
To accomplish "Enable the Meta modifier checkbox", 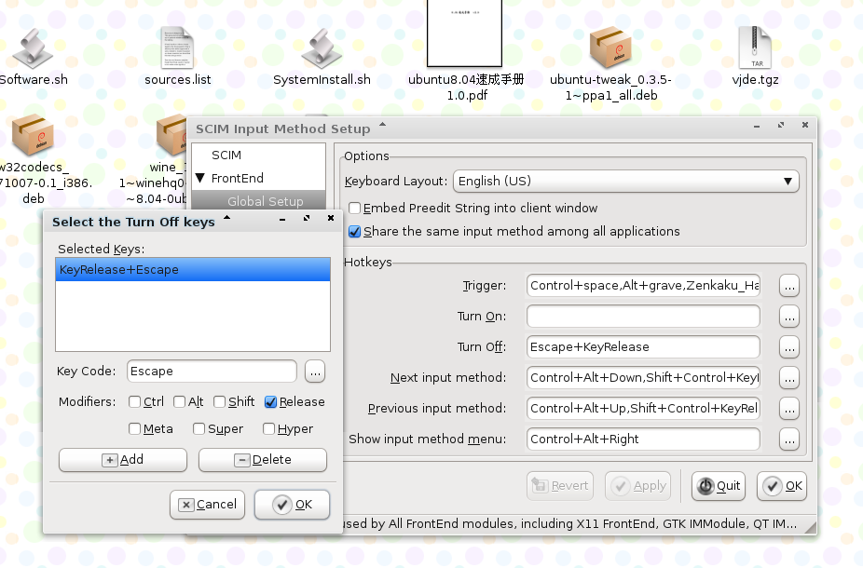I will click(134, 428).
